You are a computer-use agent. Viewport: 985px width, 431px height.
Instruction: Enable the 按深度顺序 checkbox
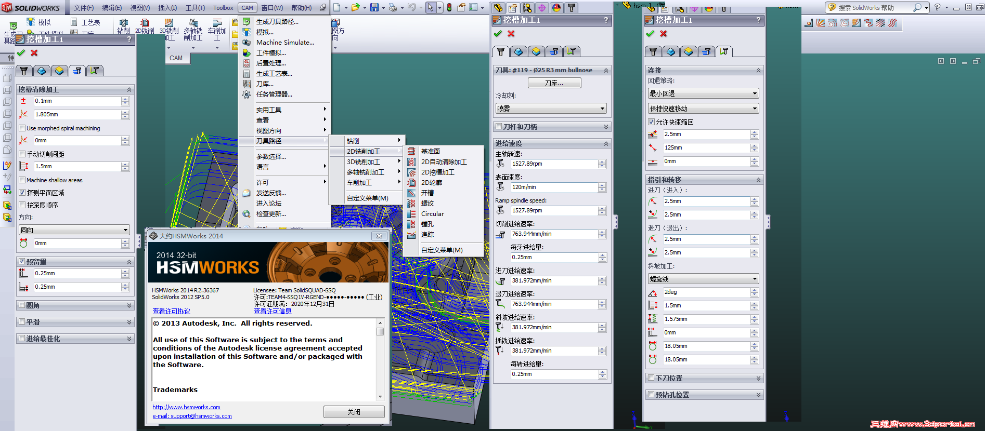tap(22, 205)
